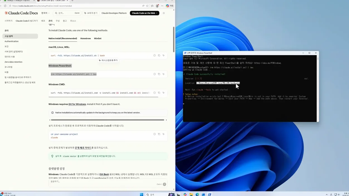Viewport: 349px width, 196px height.
Task: Reload the page with the browser refresh icon
Action: 5,6
